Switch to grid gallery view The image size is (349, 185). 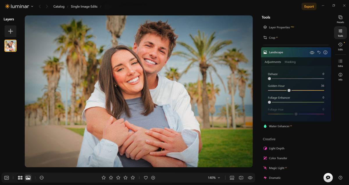(20, 178)
